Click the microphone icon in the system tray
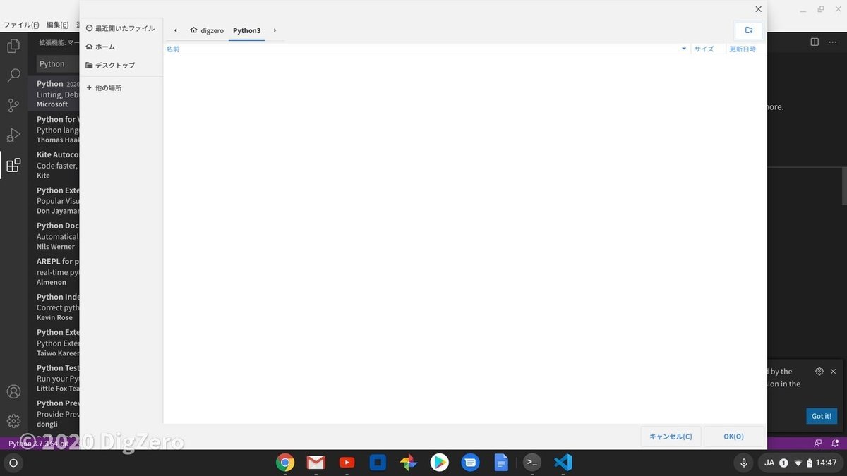847x476 pixels. click(743, 463)
